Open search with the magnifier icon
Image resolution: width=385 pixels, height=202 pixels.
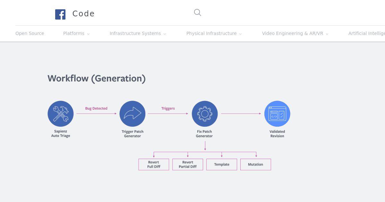point(198,13)
